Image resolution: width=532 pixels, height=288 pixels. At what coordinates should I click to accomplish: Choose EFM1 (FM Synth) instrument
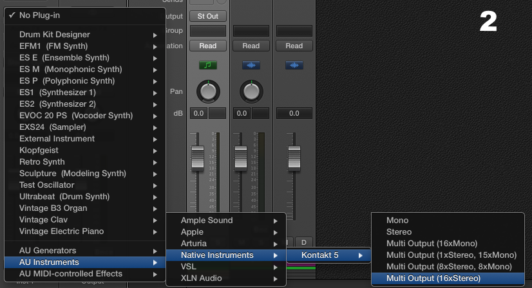pyautogui.click(x=85, y=46)
